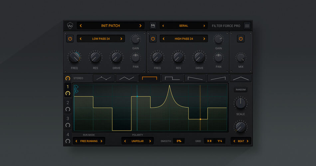
Task: Click the low pass FREQ knob
Action: tap(74, 57)
